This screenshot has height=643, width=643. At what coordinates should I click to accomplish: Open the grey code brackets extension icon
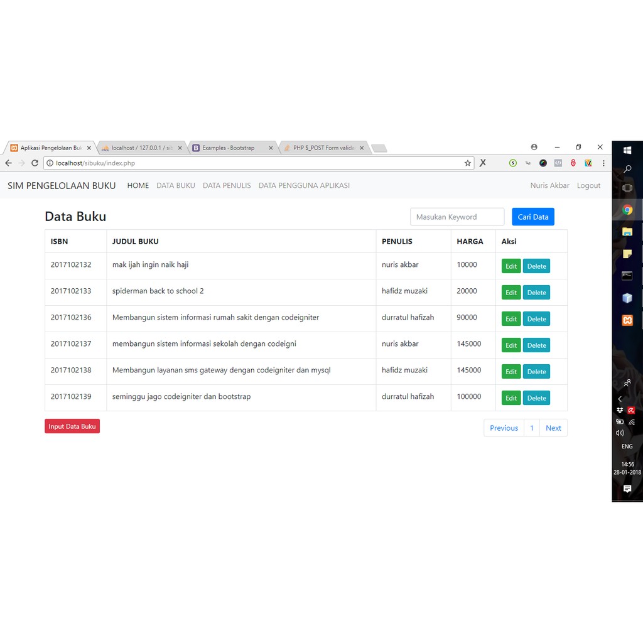[x=558, y=163]
